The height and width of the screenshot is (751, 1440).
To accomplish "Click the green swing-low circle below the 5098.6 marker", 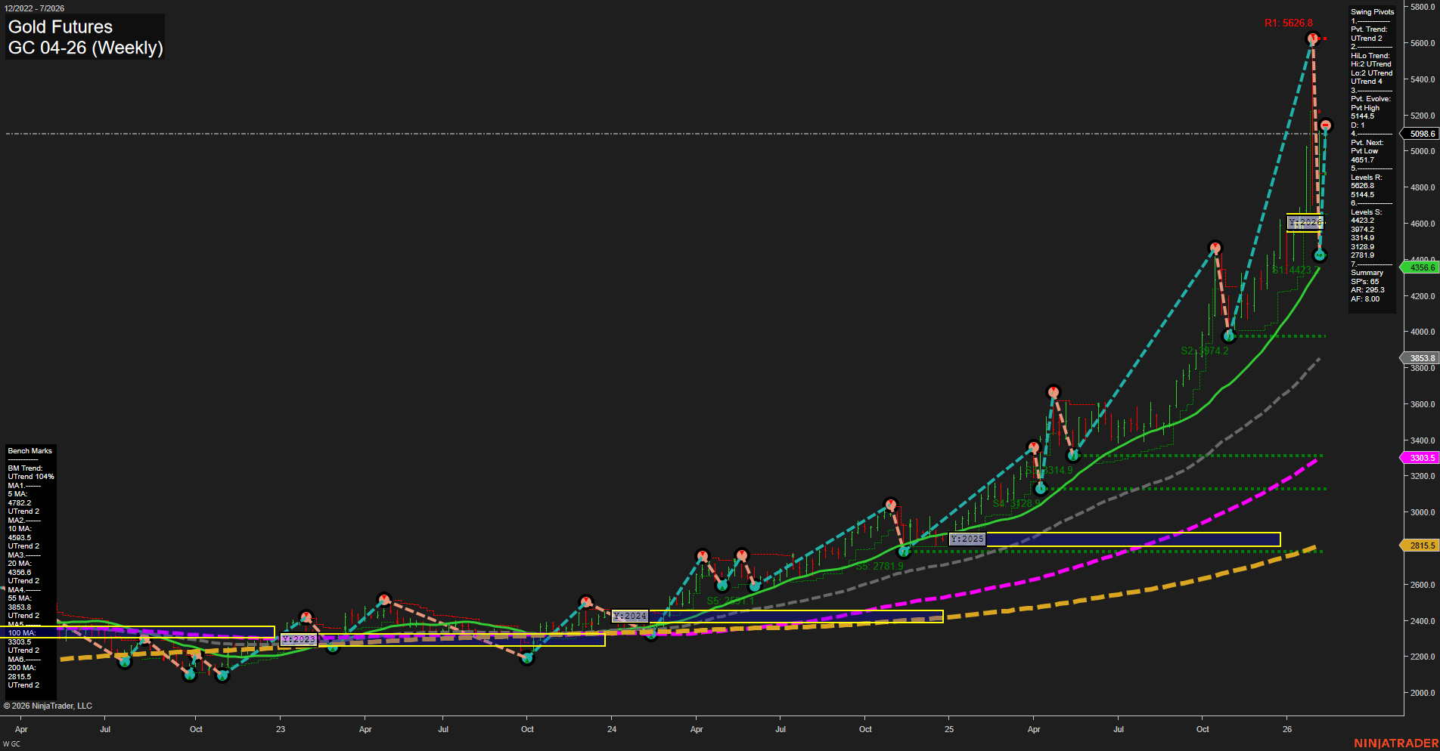I will tap(1320, 255).
